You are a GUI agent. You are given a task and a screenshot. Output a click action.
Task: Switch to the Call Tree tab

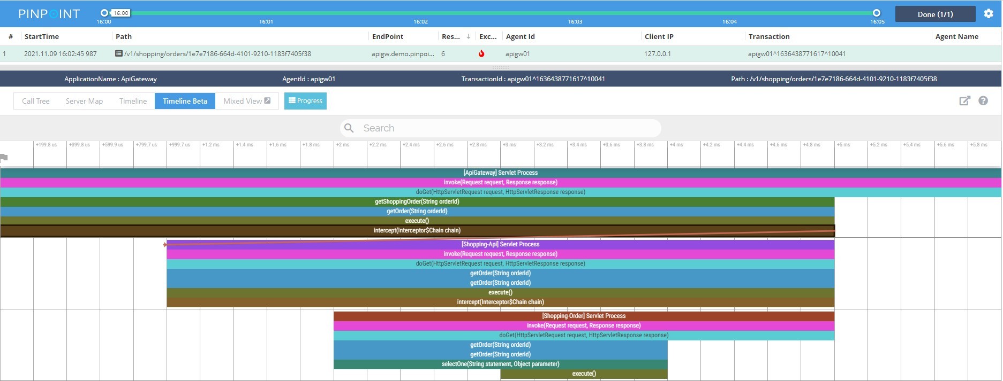tap(36, 101)
